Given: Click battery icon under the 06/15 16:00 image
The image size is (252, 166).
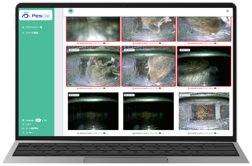Looking at the screenshot, I should 215,133.
